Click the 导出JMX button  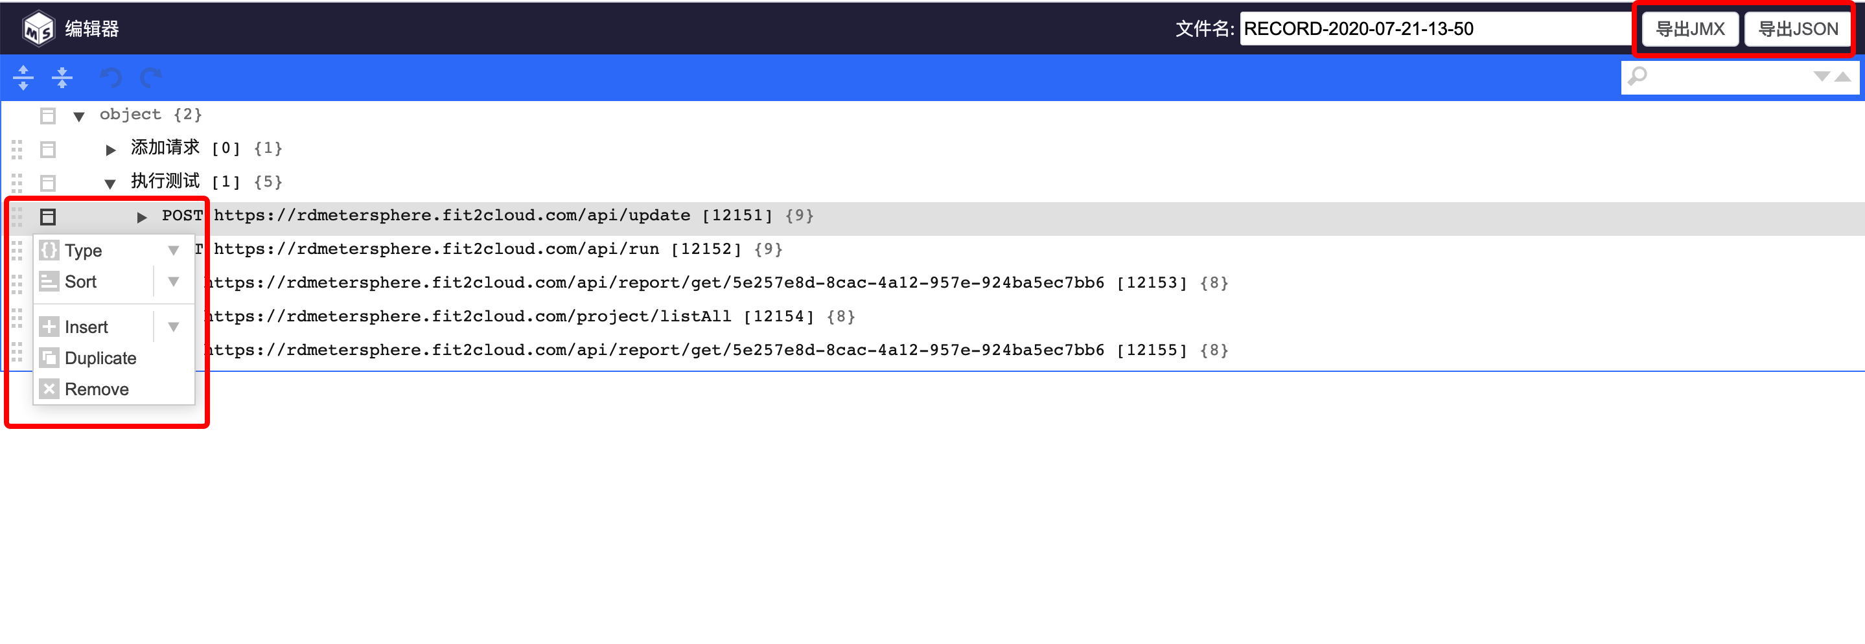(x=1690, y=29)
